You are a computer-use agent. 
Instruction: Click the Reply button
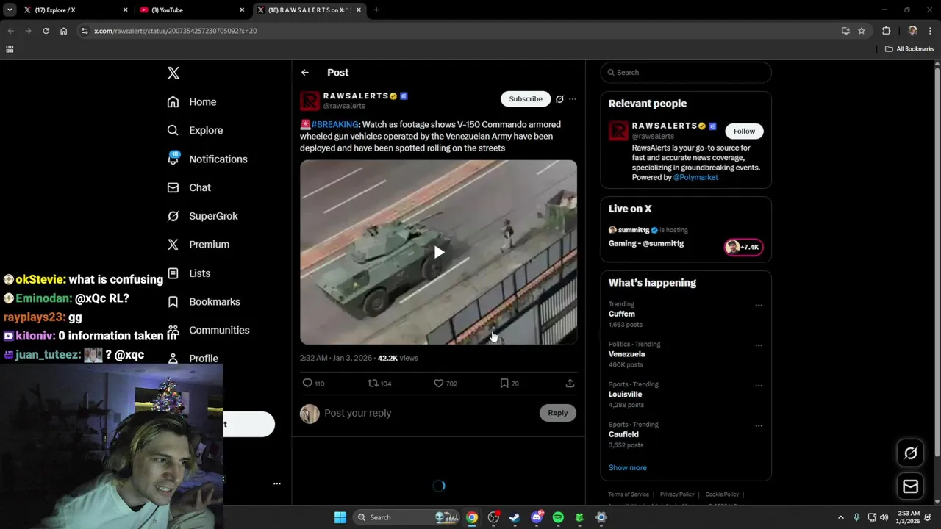tap(558, 413)
